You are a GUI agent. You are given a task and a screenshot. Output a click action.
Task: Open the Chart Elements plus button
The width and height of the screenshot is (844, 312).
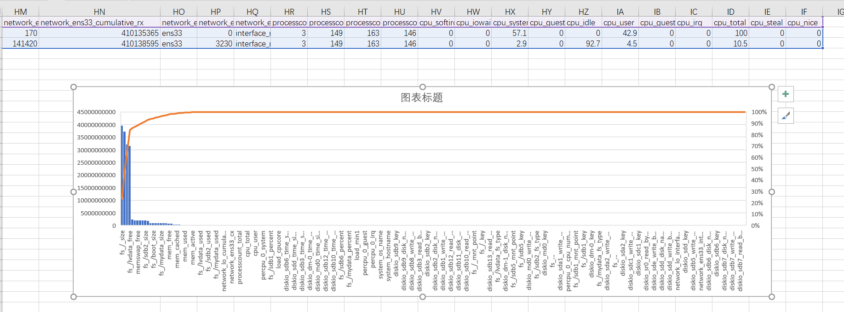(x=786, y=94)
